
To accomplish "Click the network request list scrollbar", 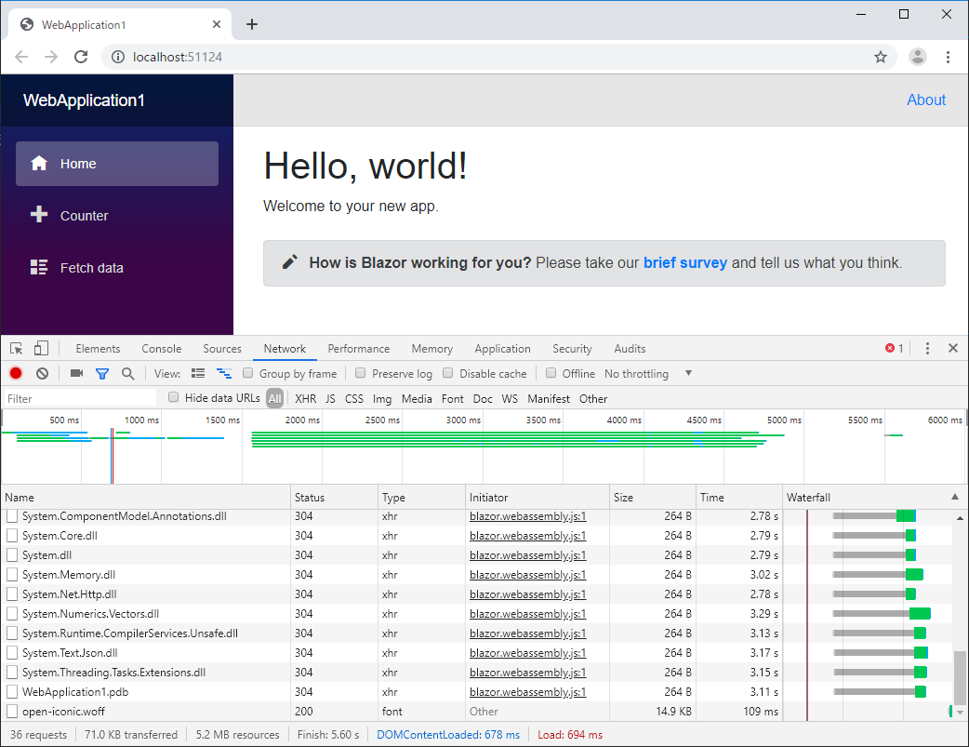I will tap(961, 676).
